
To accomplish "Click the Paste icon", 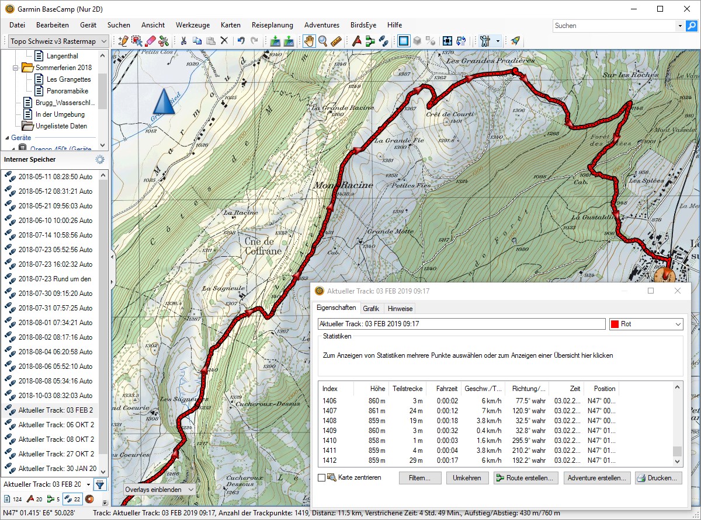I will click(x=210, y=41).
